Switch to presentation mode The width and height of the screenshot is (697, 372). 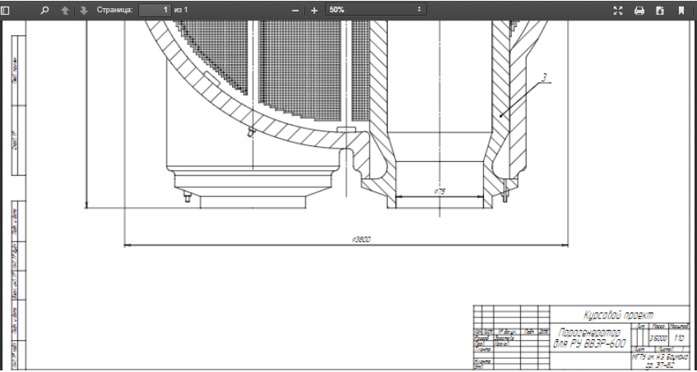pos(619,11)
